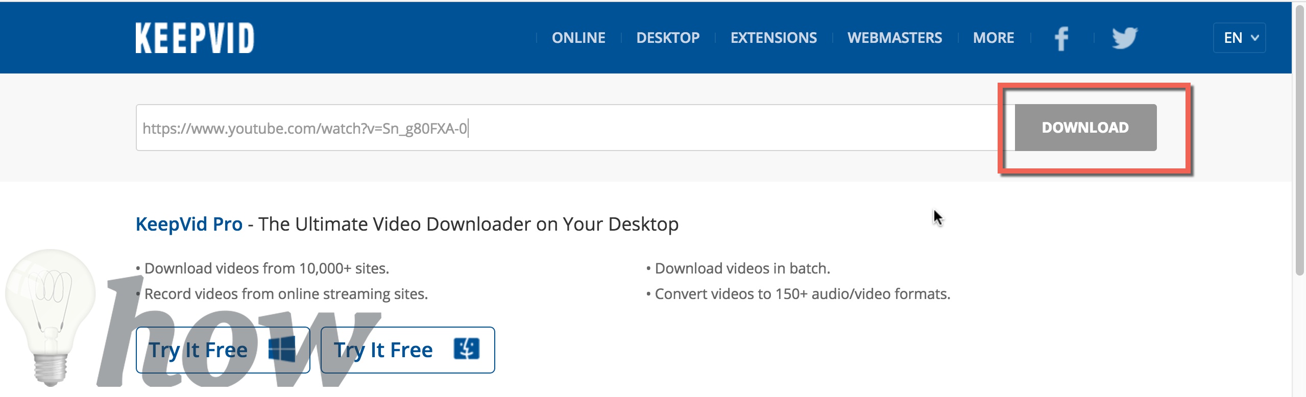Select text 'Download videos in batch.'
Image resolution: width=1306 pixels, height=397 pixels.
[742, 268]
